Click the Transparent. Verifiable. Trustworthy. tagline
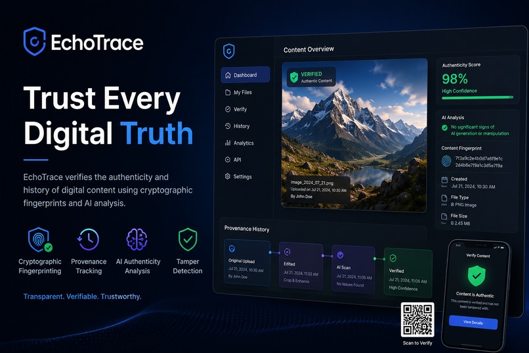529x353 pixels. (x=82, y=296)
